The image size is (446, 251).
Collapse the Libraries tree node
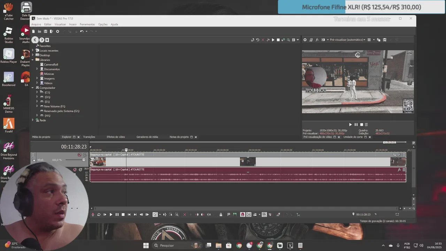point(33,60)
